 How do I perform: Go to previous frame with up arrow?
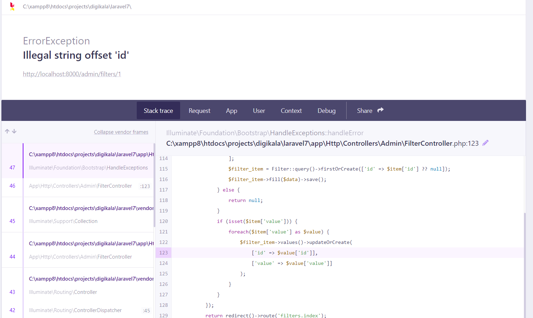[7, 131]
